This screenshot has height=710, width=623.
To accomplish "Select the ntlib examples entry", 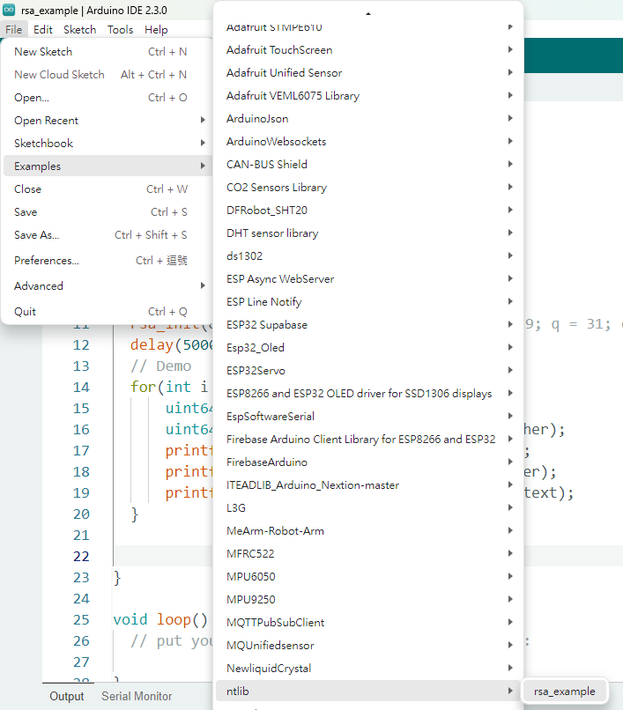I will [368, 691].
